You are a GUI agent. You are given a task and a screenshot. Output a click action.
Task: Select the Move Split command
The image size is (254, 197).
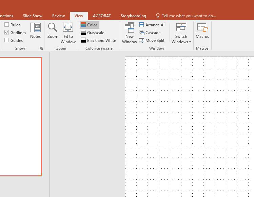(x=152, y=40)
